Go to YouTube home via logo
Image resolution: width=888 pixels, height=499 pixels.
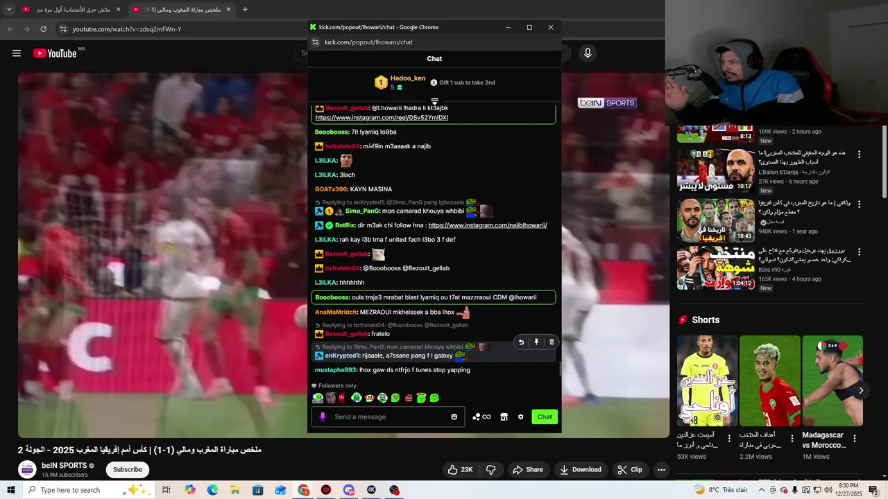[x=55, y=53]
